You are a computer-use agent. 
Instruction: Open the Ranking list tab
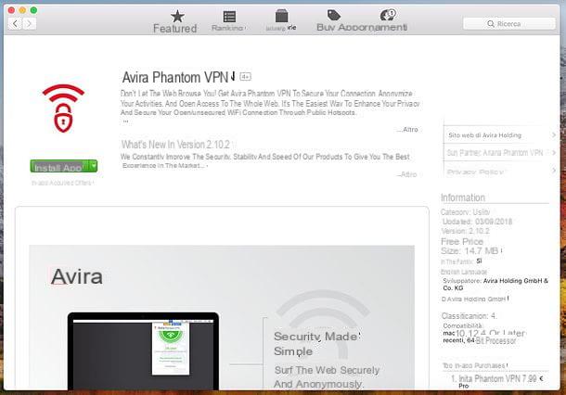click(228, 21)
